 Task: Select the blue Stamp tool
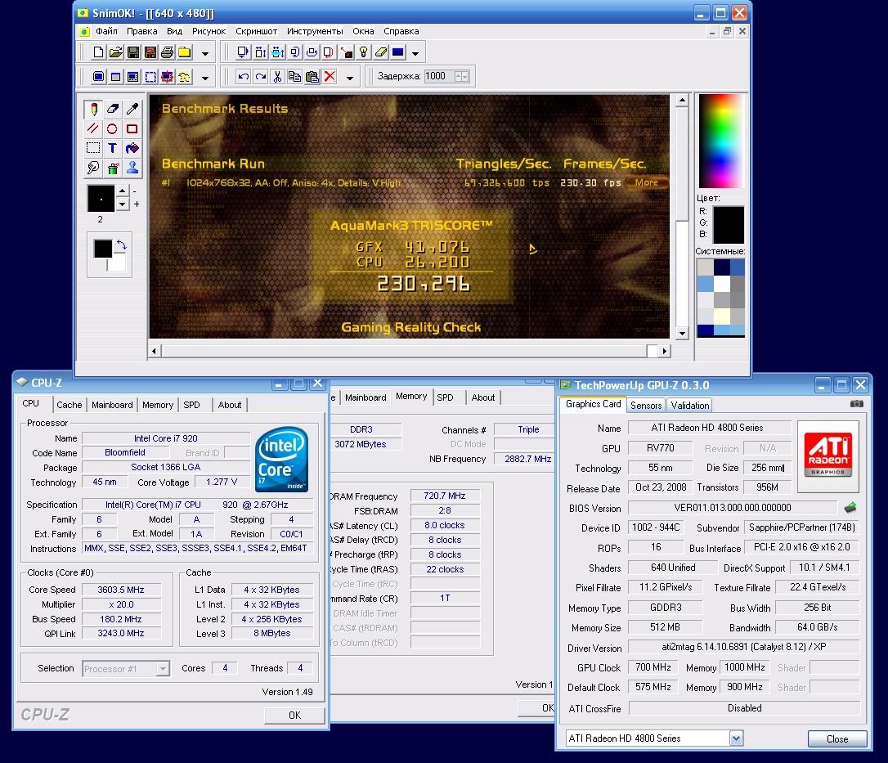132,167
